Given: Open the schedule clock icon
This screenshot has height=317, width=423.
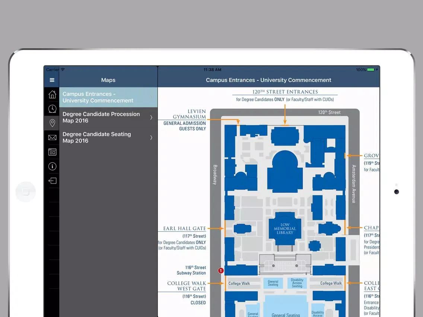Looking at the screenshot, I should 53,109.
